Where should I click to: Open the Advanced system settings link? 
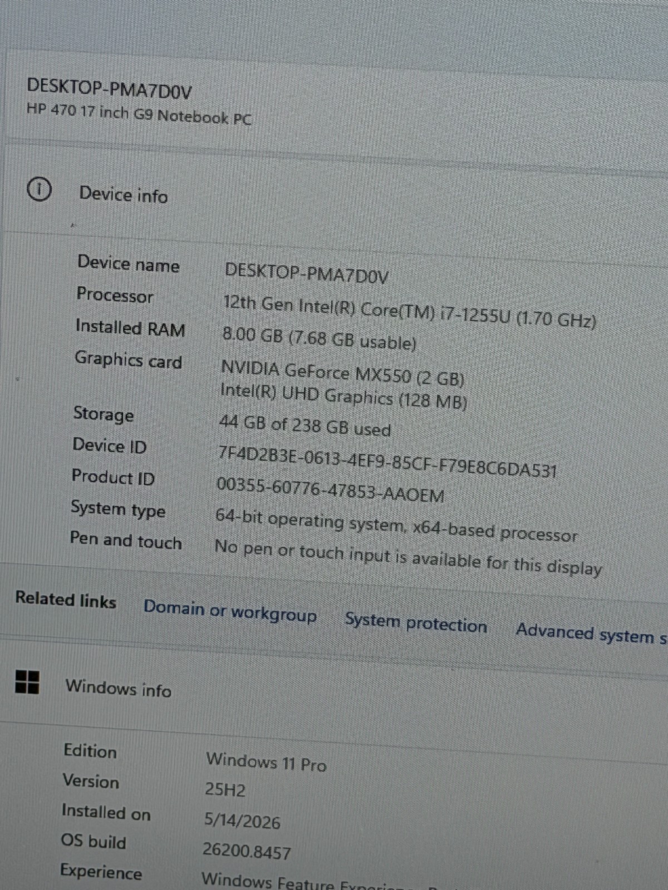coord(592,633)
